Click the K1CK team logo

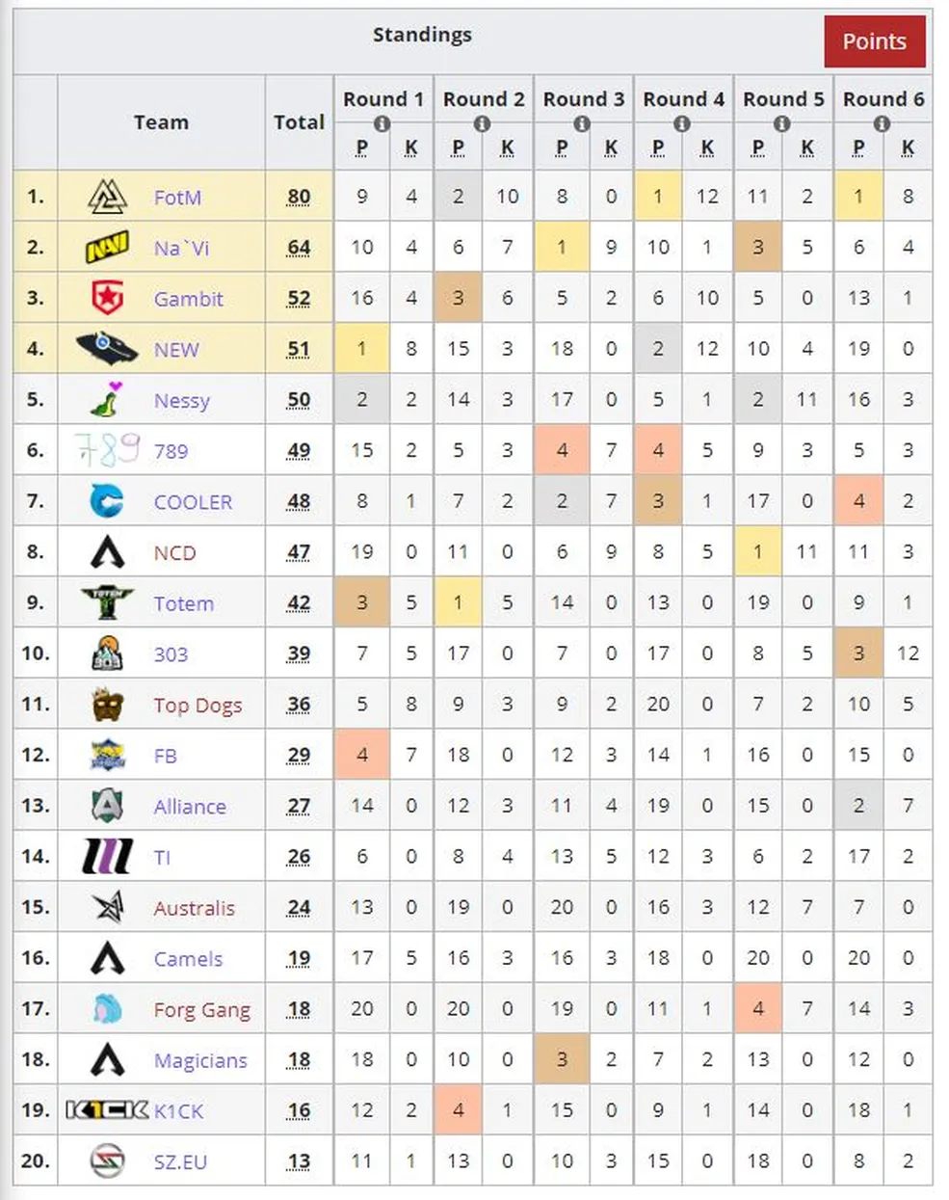point(107,1110)
